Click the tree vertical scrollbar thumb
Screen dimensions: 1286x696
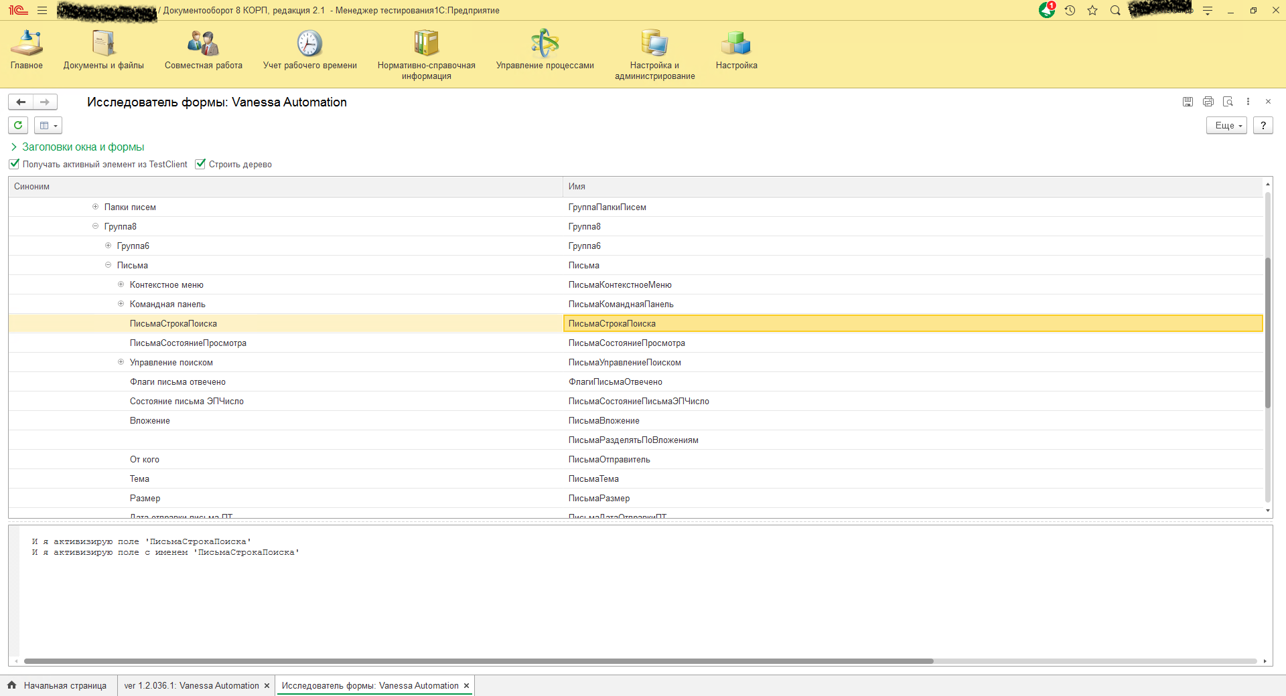[x=1268, y=333]
